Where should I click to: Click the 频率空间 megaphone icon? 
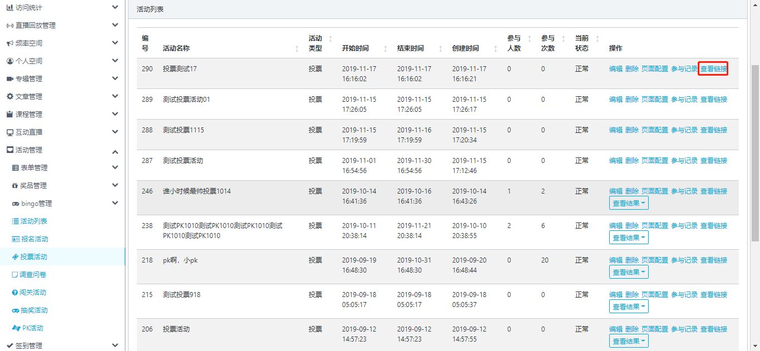(x=9, y=43)
